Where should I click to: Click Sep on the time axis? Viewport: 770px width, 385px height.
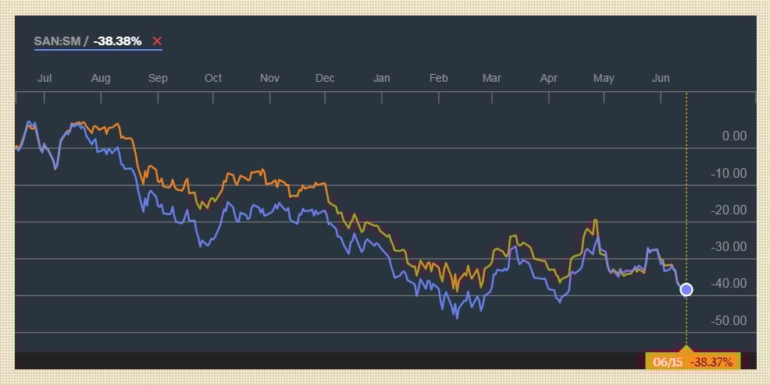(x=158, y=78)
